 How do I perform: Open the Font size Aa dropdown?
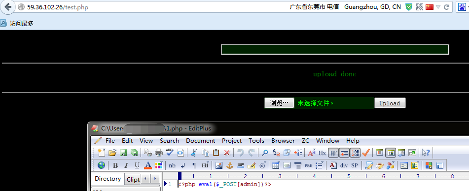[x=311, y=153]
